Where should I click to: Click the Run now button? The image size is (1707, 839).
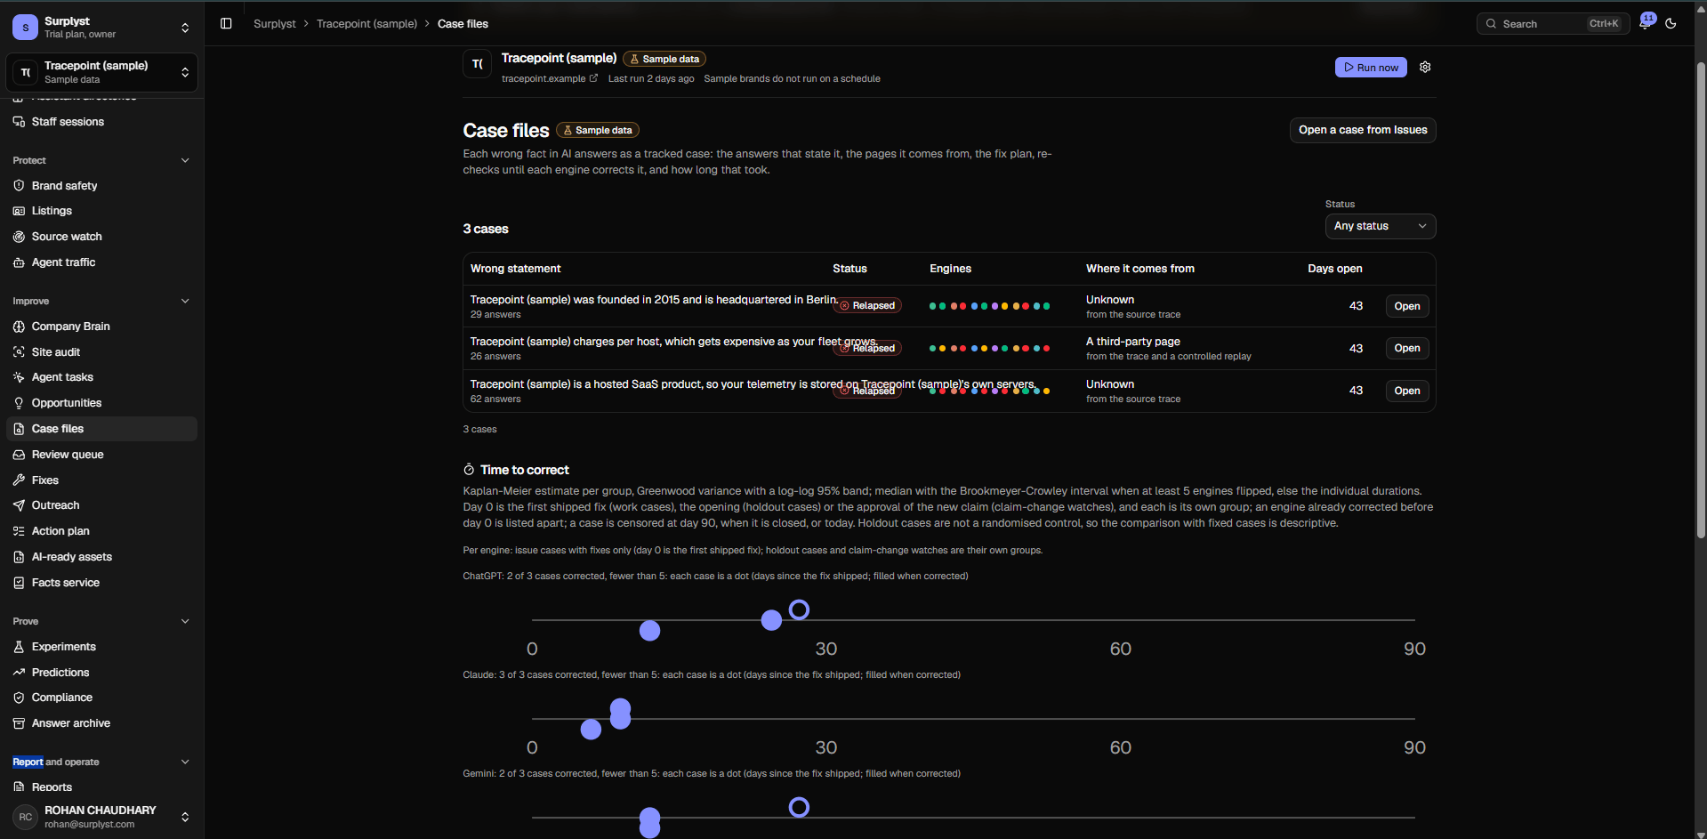click(1371, 68)
